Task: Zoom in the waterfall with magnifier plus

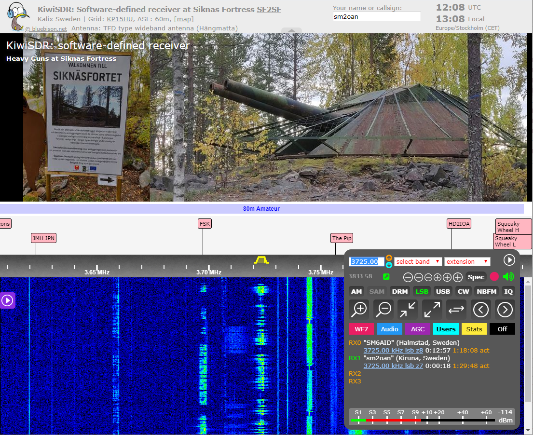Action: click(x=359, y=310)
